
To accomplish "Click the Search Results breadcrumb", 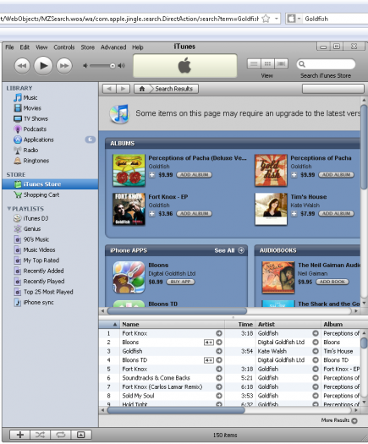I will pos(174,89).
